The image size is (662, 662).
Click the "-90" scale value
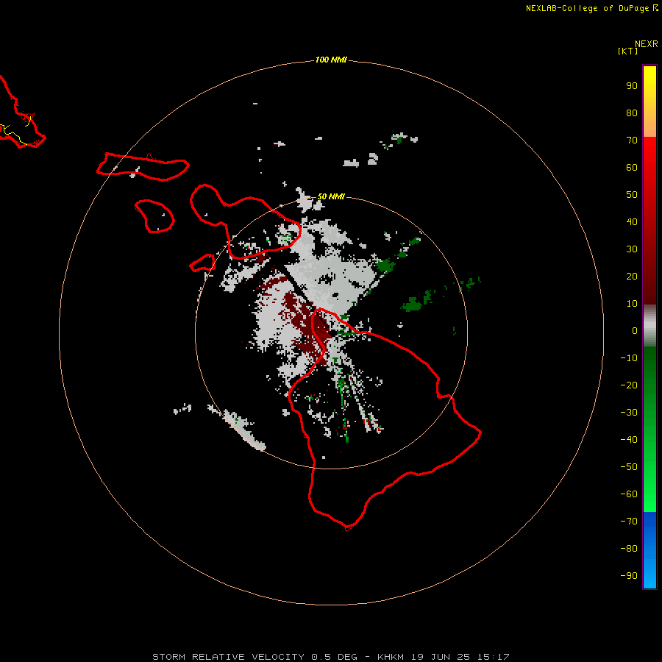pos(629,576)
